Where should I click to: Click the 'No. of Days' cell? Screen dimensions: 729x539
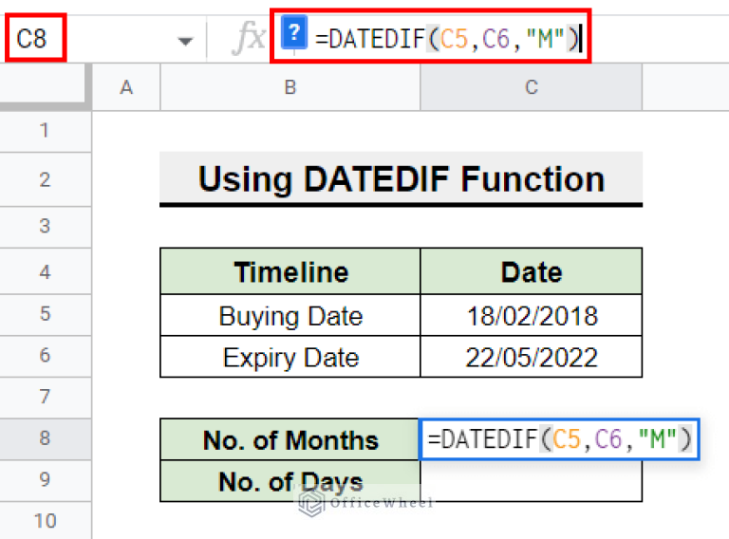[x=290, y=481]
